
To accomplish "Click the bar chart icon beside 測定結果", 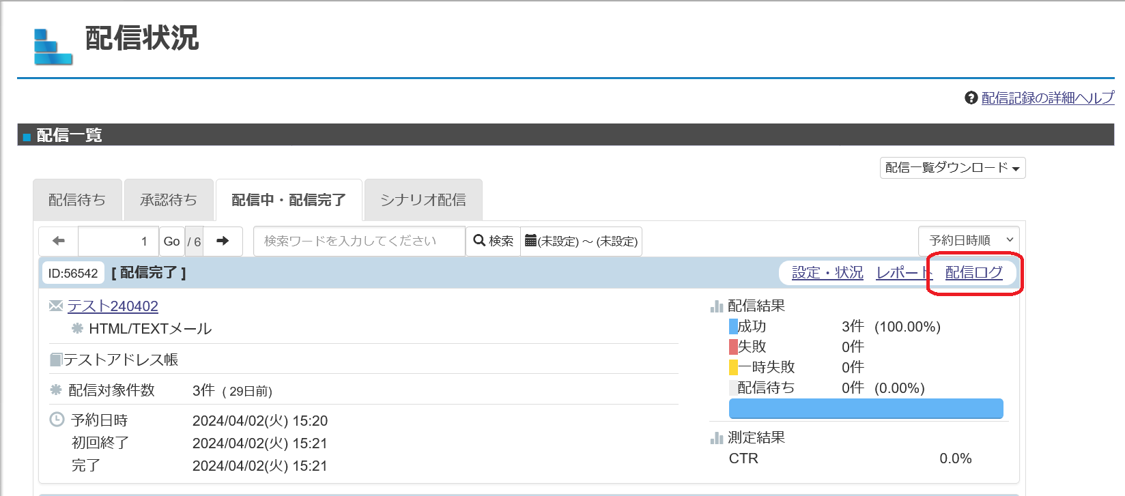I will pyautogui.click(x=717, y=438).
